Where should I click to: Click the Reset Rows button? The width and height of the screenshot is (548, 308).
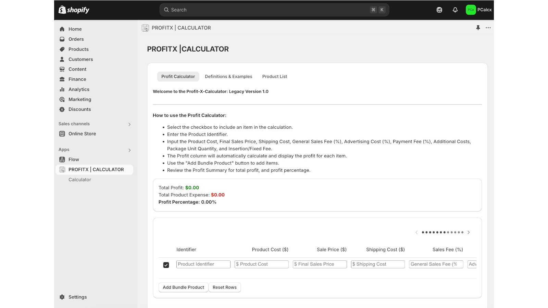225,287
